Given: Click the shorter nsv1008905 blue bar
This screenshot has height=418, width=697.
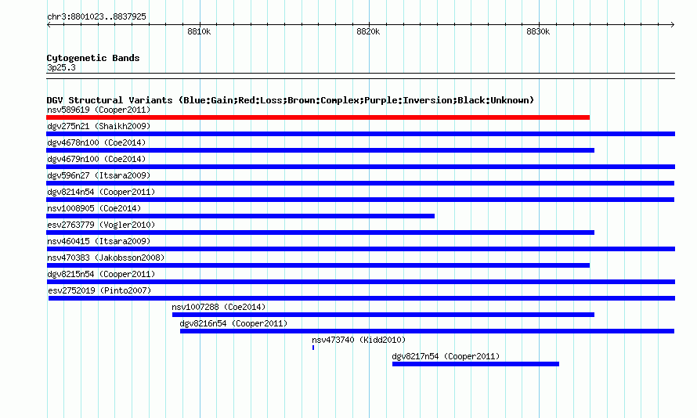Looking at the screenshot, I should (x=240, y=216).
